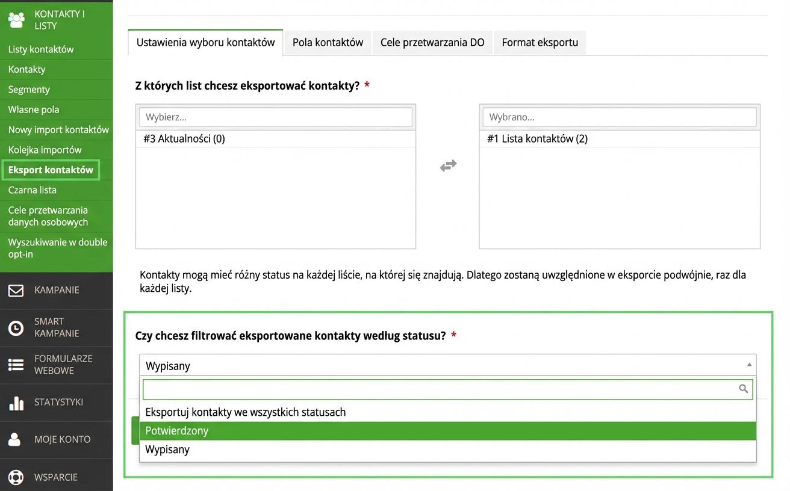Click the swap arrows between the lists
This screenshot has width=790, height=491.
(448, 166)
